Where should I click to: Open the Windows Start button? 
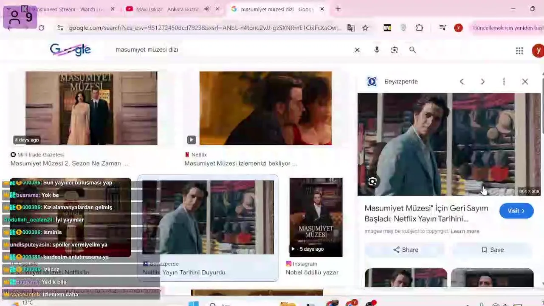(193, 303)
